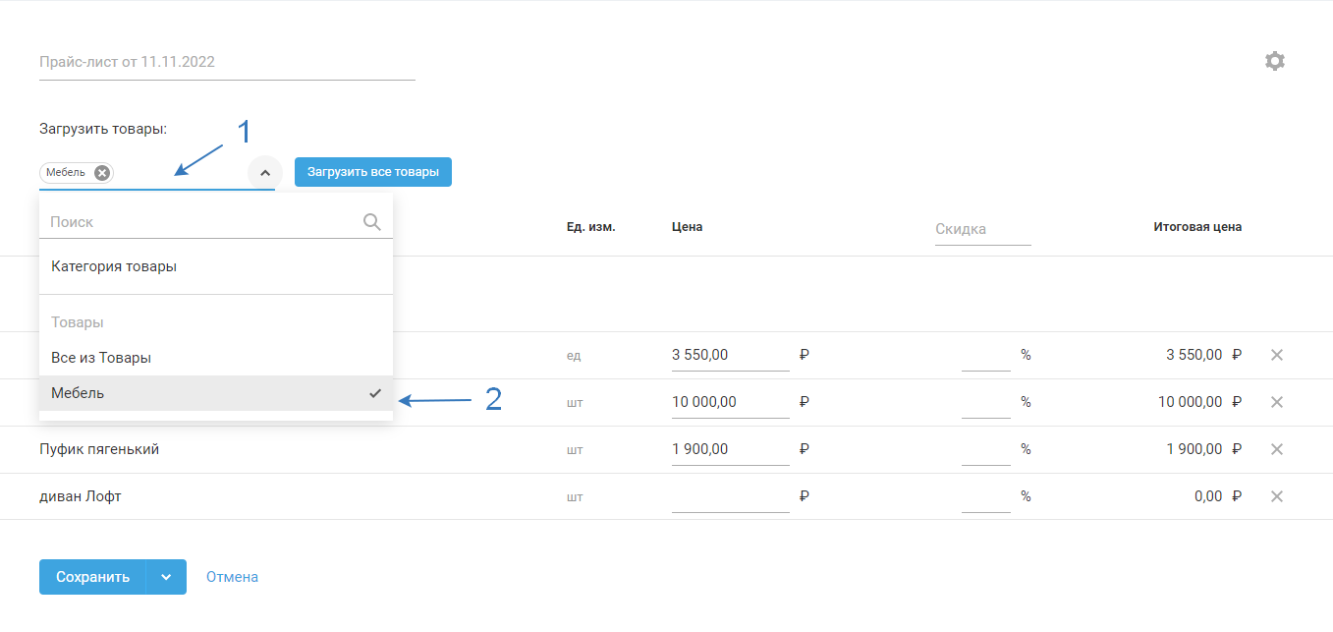Remove the диван Лофт row
Screen dimensions: 1333x632
tap(1277, 496)
